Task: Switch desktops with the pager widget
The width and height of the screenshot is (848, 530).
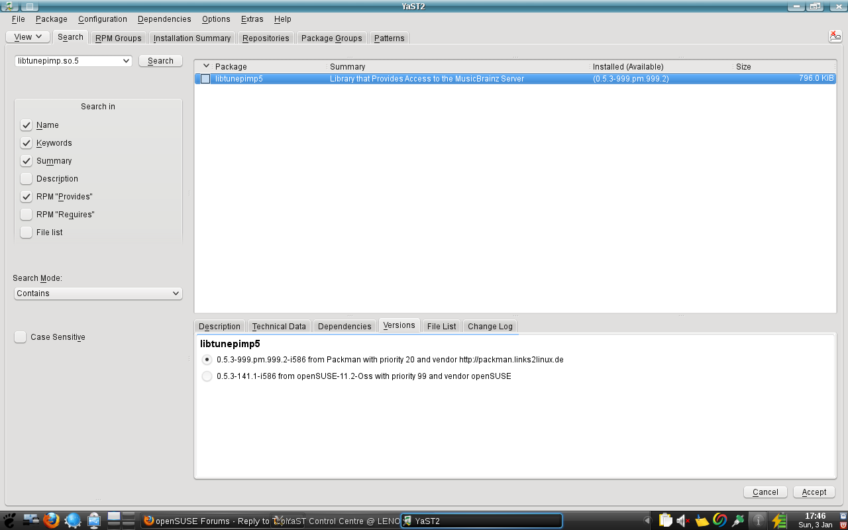Action: pos(121,521)
